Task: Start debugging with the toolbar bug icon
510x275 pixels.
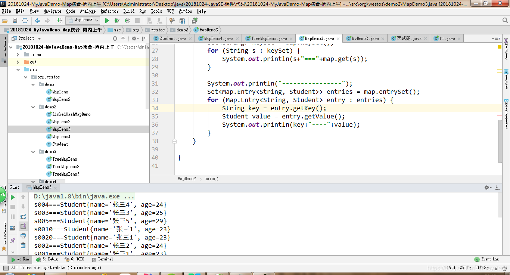Action: 117,21
